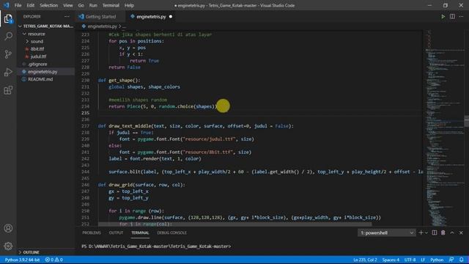Screen dimensions: 469x264
Task: Open the Extensions view
Action: 8,90
